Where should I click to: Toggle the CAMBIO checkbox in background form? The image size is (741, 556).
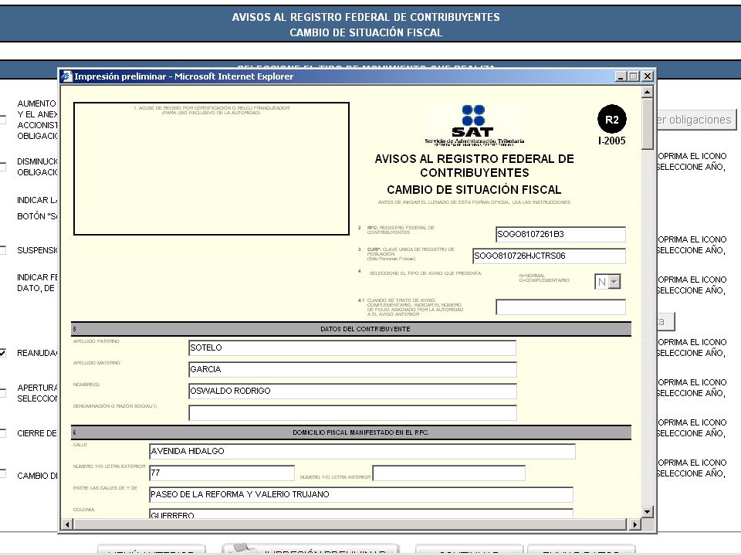pos(2,473)
